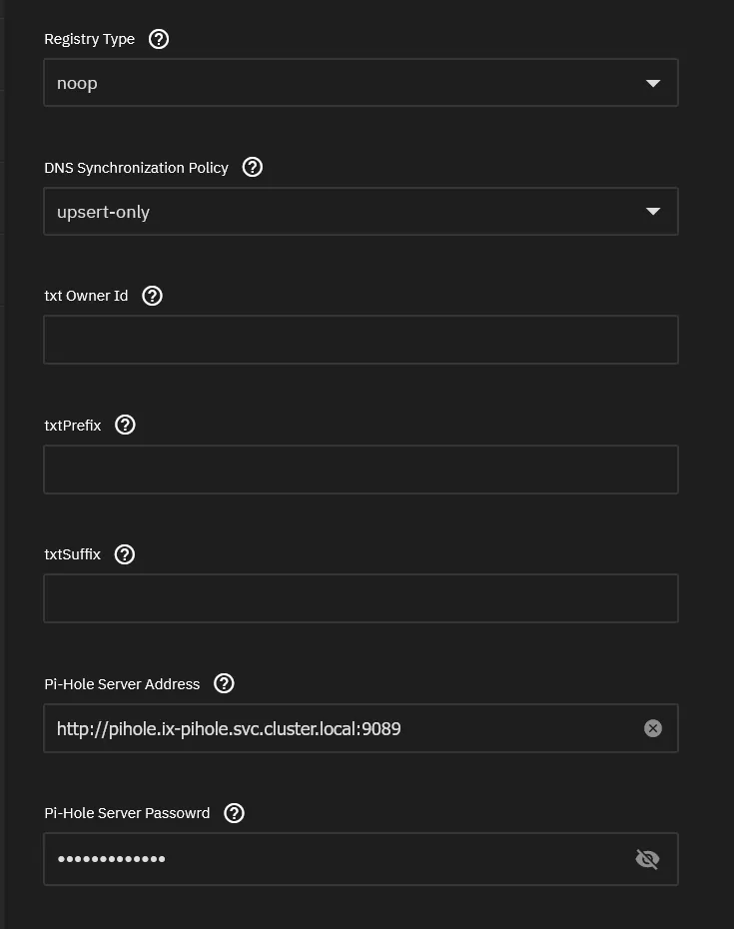View help for txt Owner Id

(x=151, y=295)
